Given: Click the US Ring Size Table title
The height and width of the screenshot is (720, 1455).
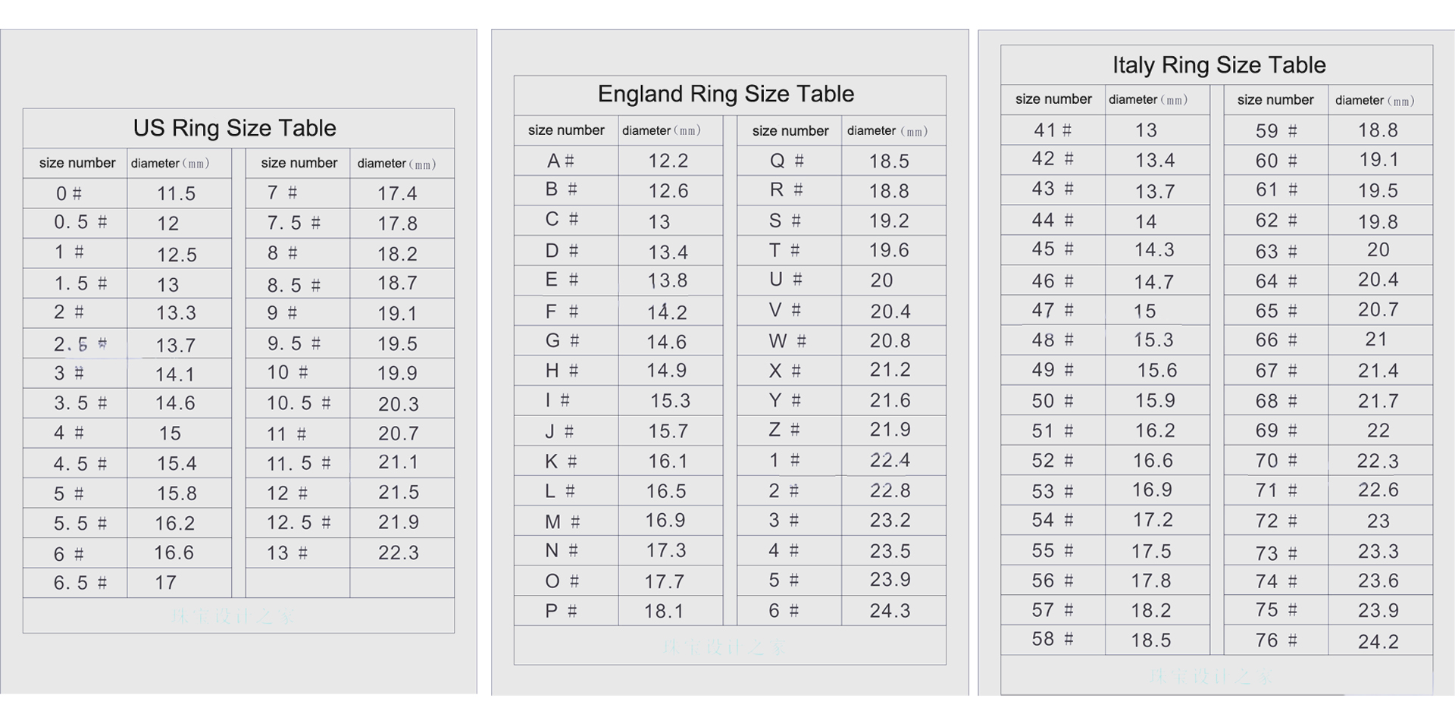Looking at the screenshot, I should (234, 128).
